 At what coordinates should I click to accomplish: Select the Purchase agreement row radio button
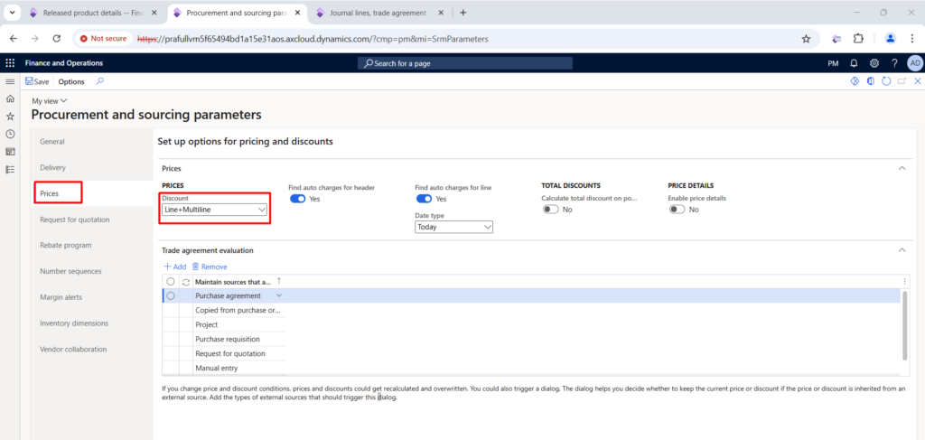pos(171,296)
